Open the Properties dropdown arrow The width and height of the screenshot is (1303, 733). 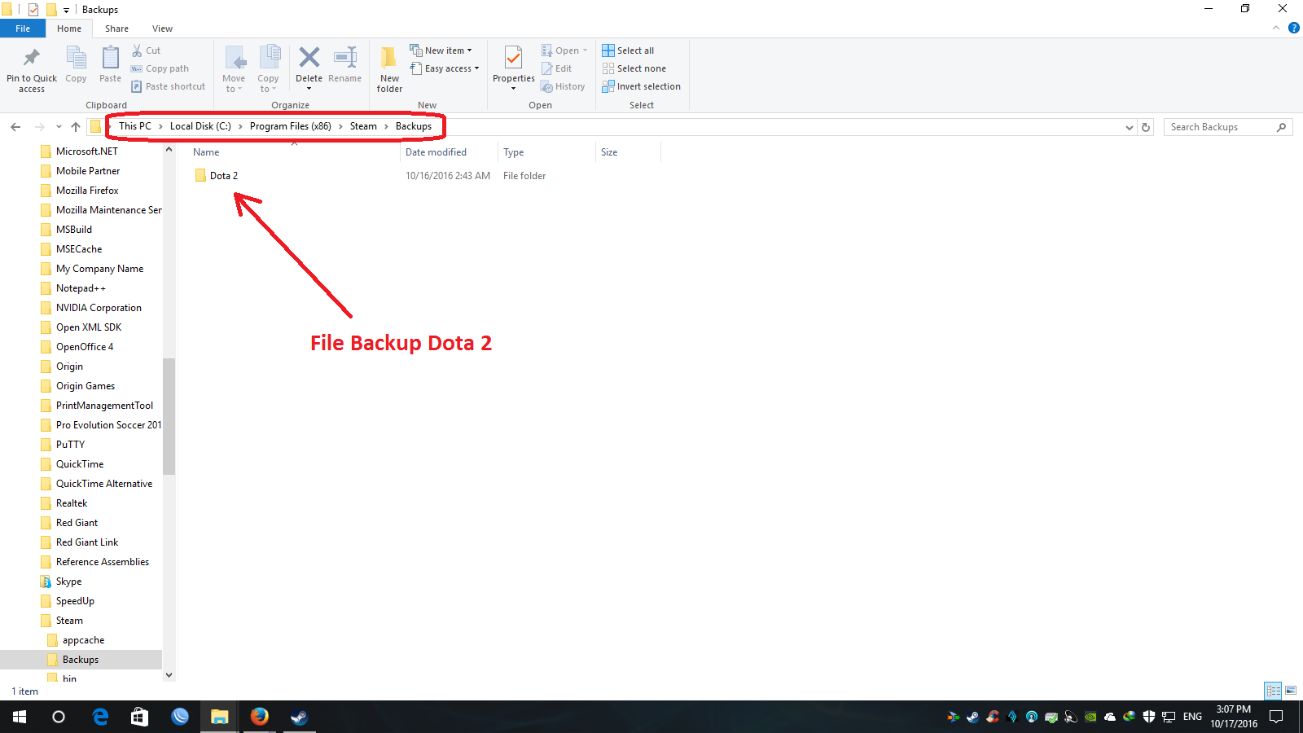pos(513,89)
